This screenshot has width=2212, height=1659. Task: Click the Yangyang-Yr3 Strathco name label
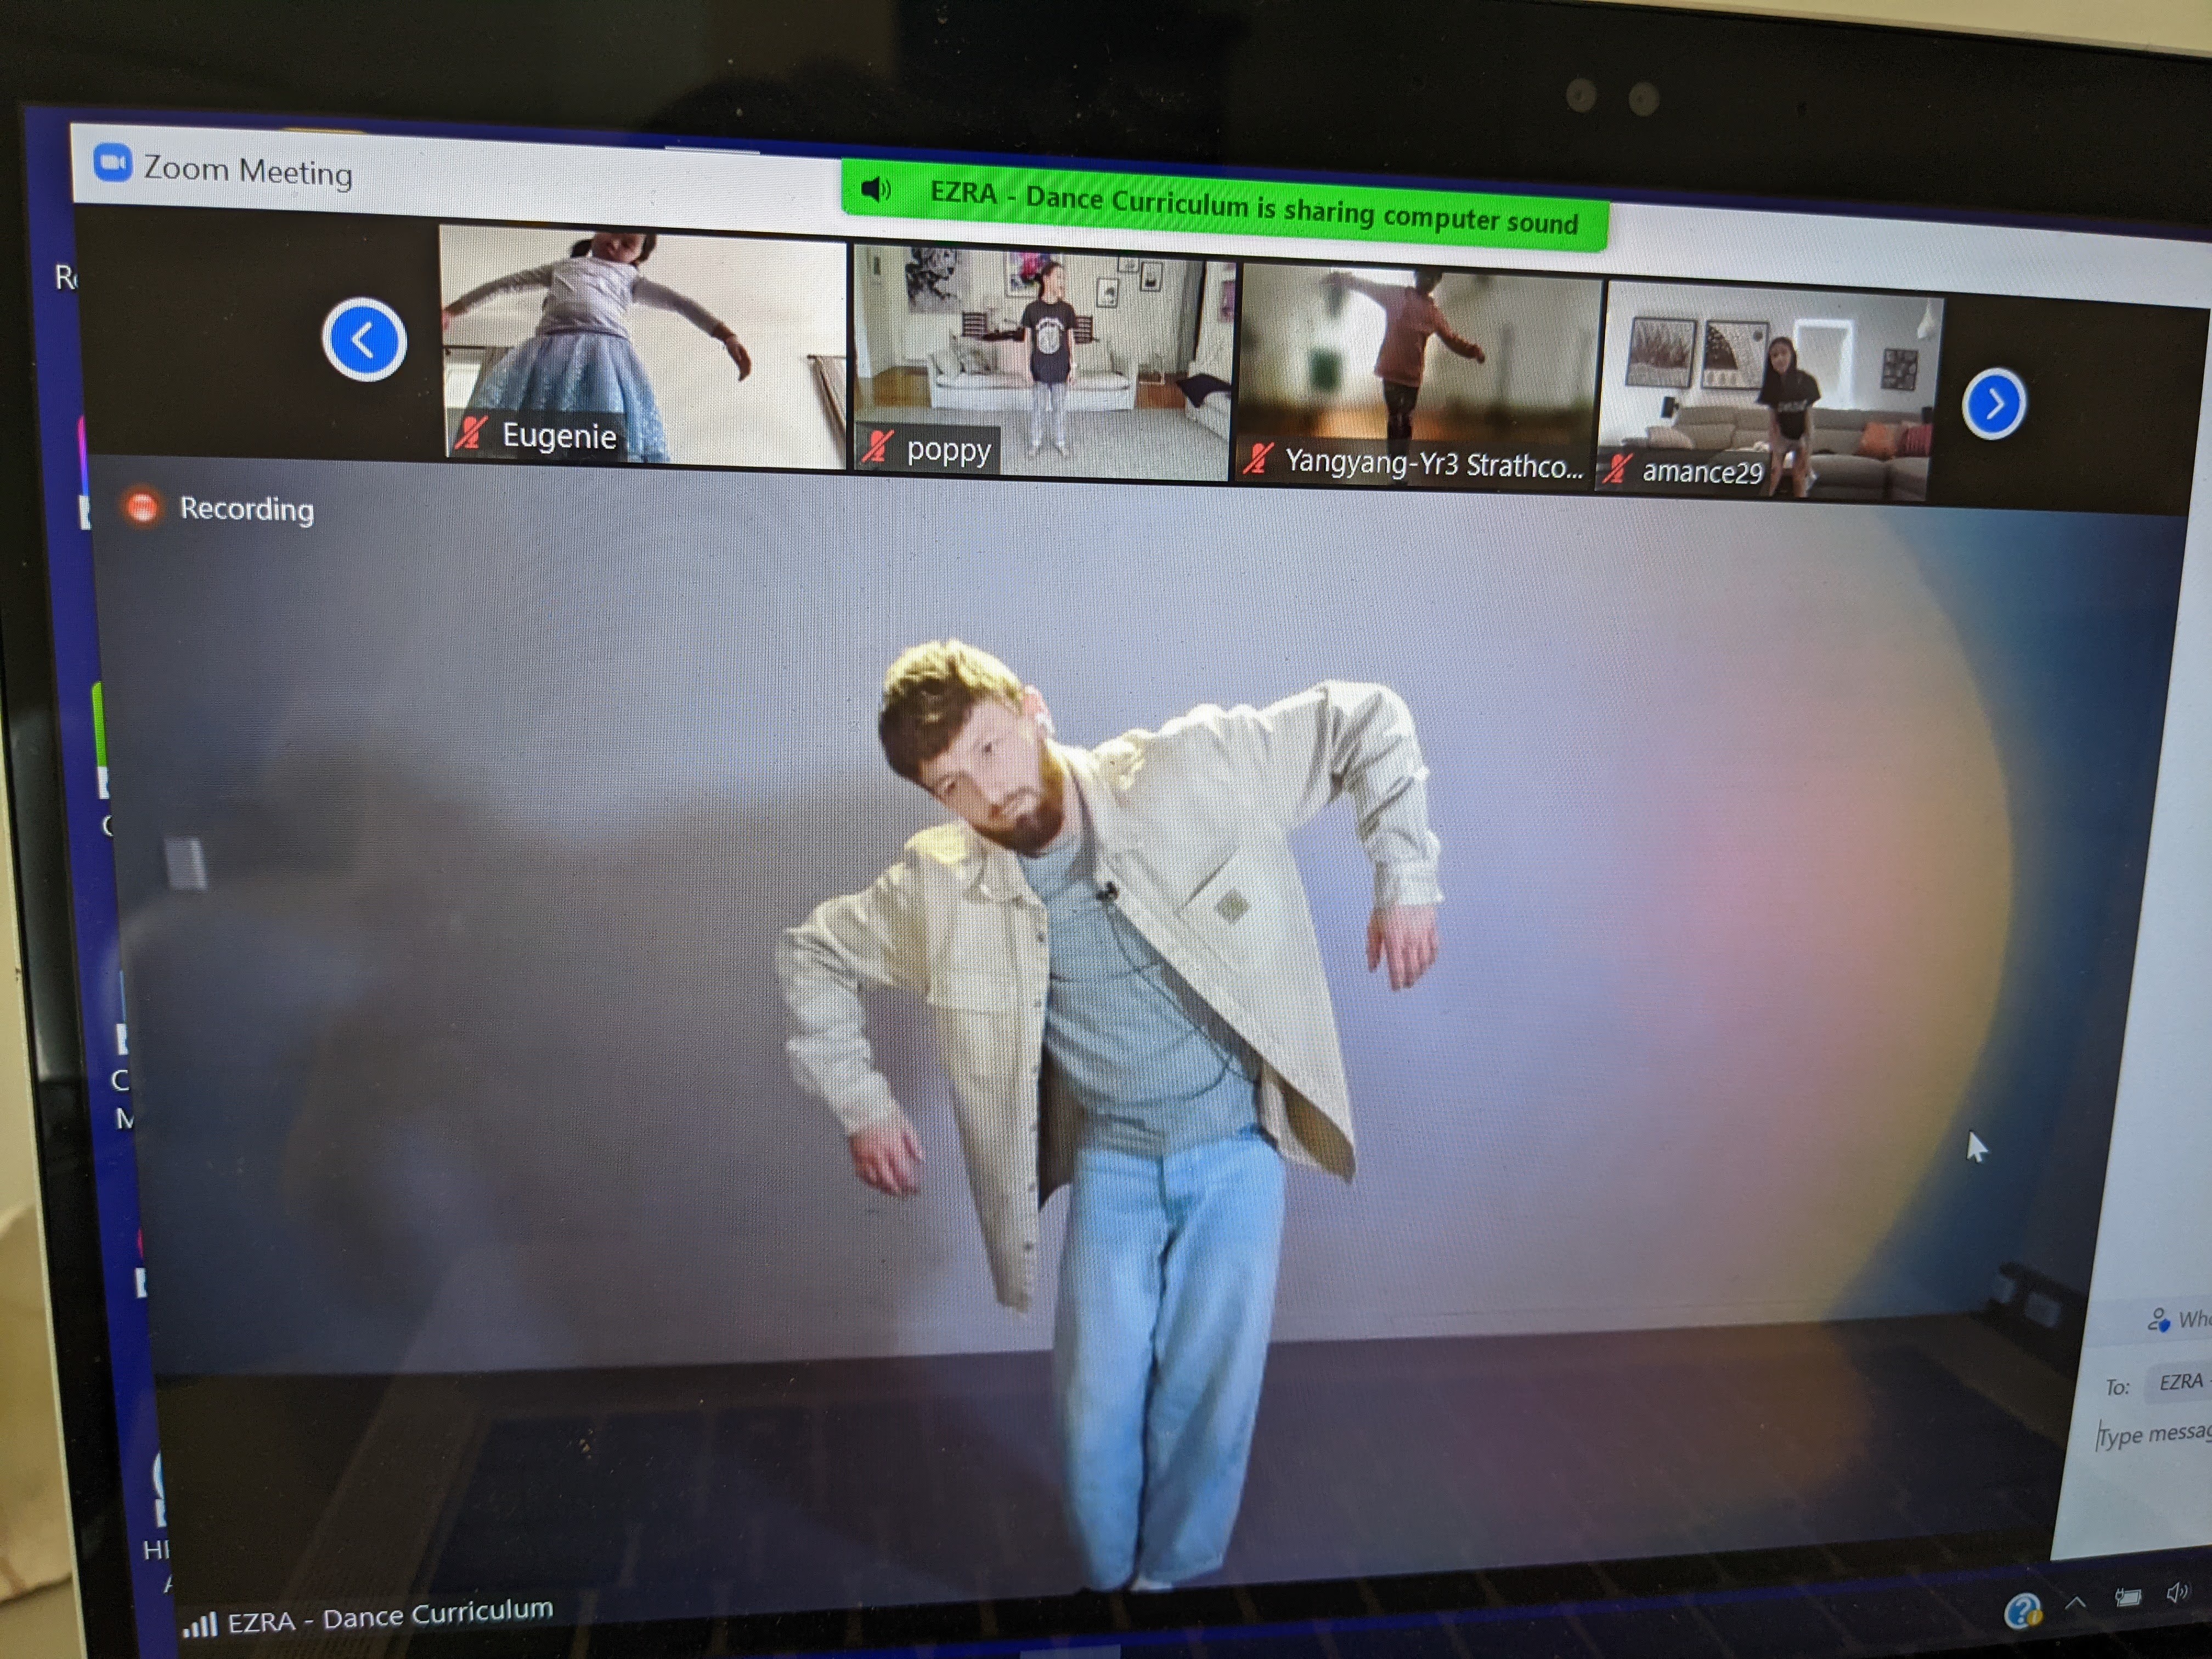[x=1434, y=463]
